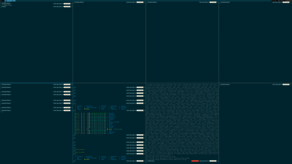Select tmux window tab '1: ulpenguin:idle'
The image size is (292, 164).
(x=10, y=1)
